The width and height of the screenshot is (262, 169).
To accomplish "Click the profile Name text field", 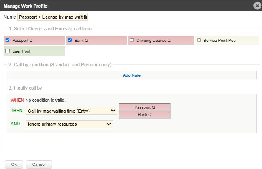I will click(x=53, y=17).
